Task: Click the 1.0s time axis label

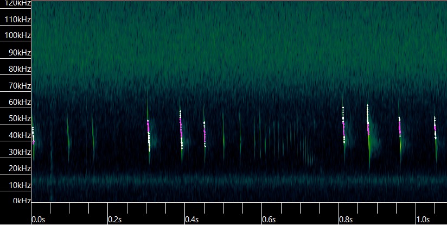Action: point(423,220)
